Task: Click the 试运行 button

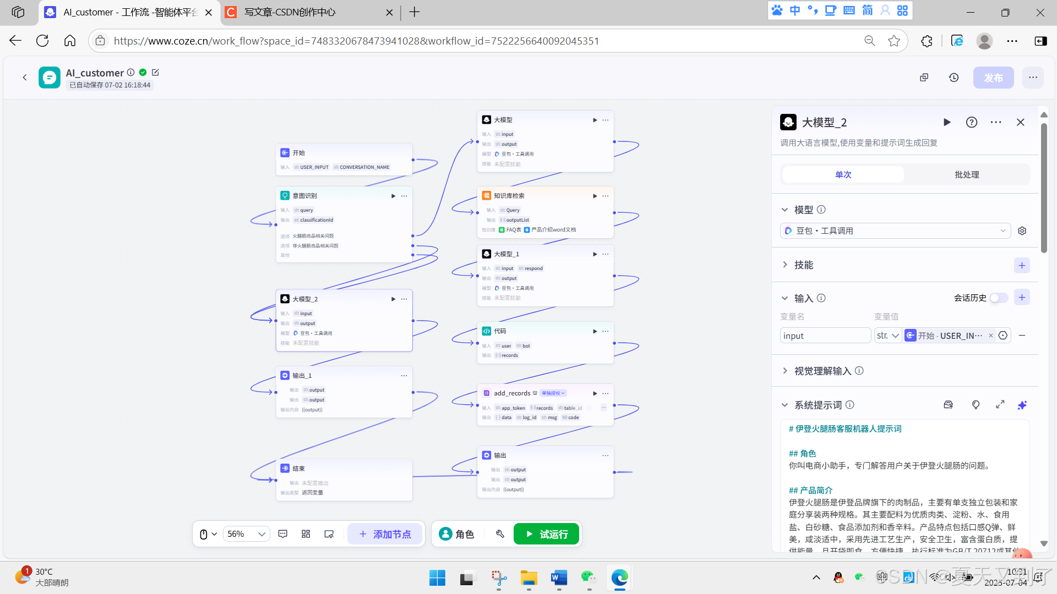Action: point(546,534)
